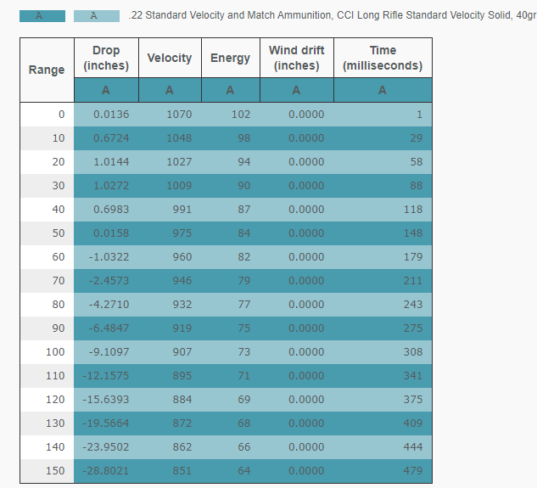The height and width of the screenshot is (488, 537).
Task: Click drop value -28.8021 at range 150
Action: (x=105, y=471)
